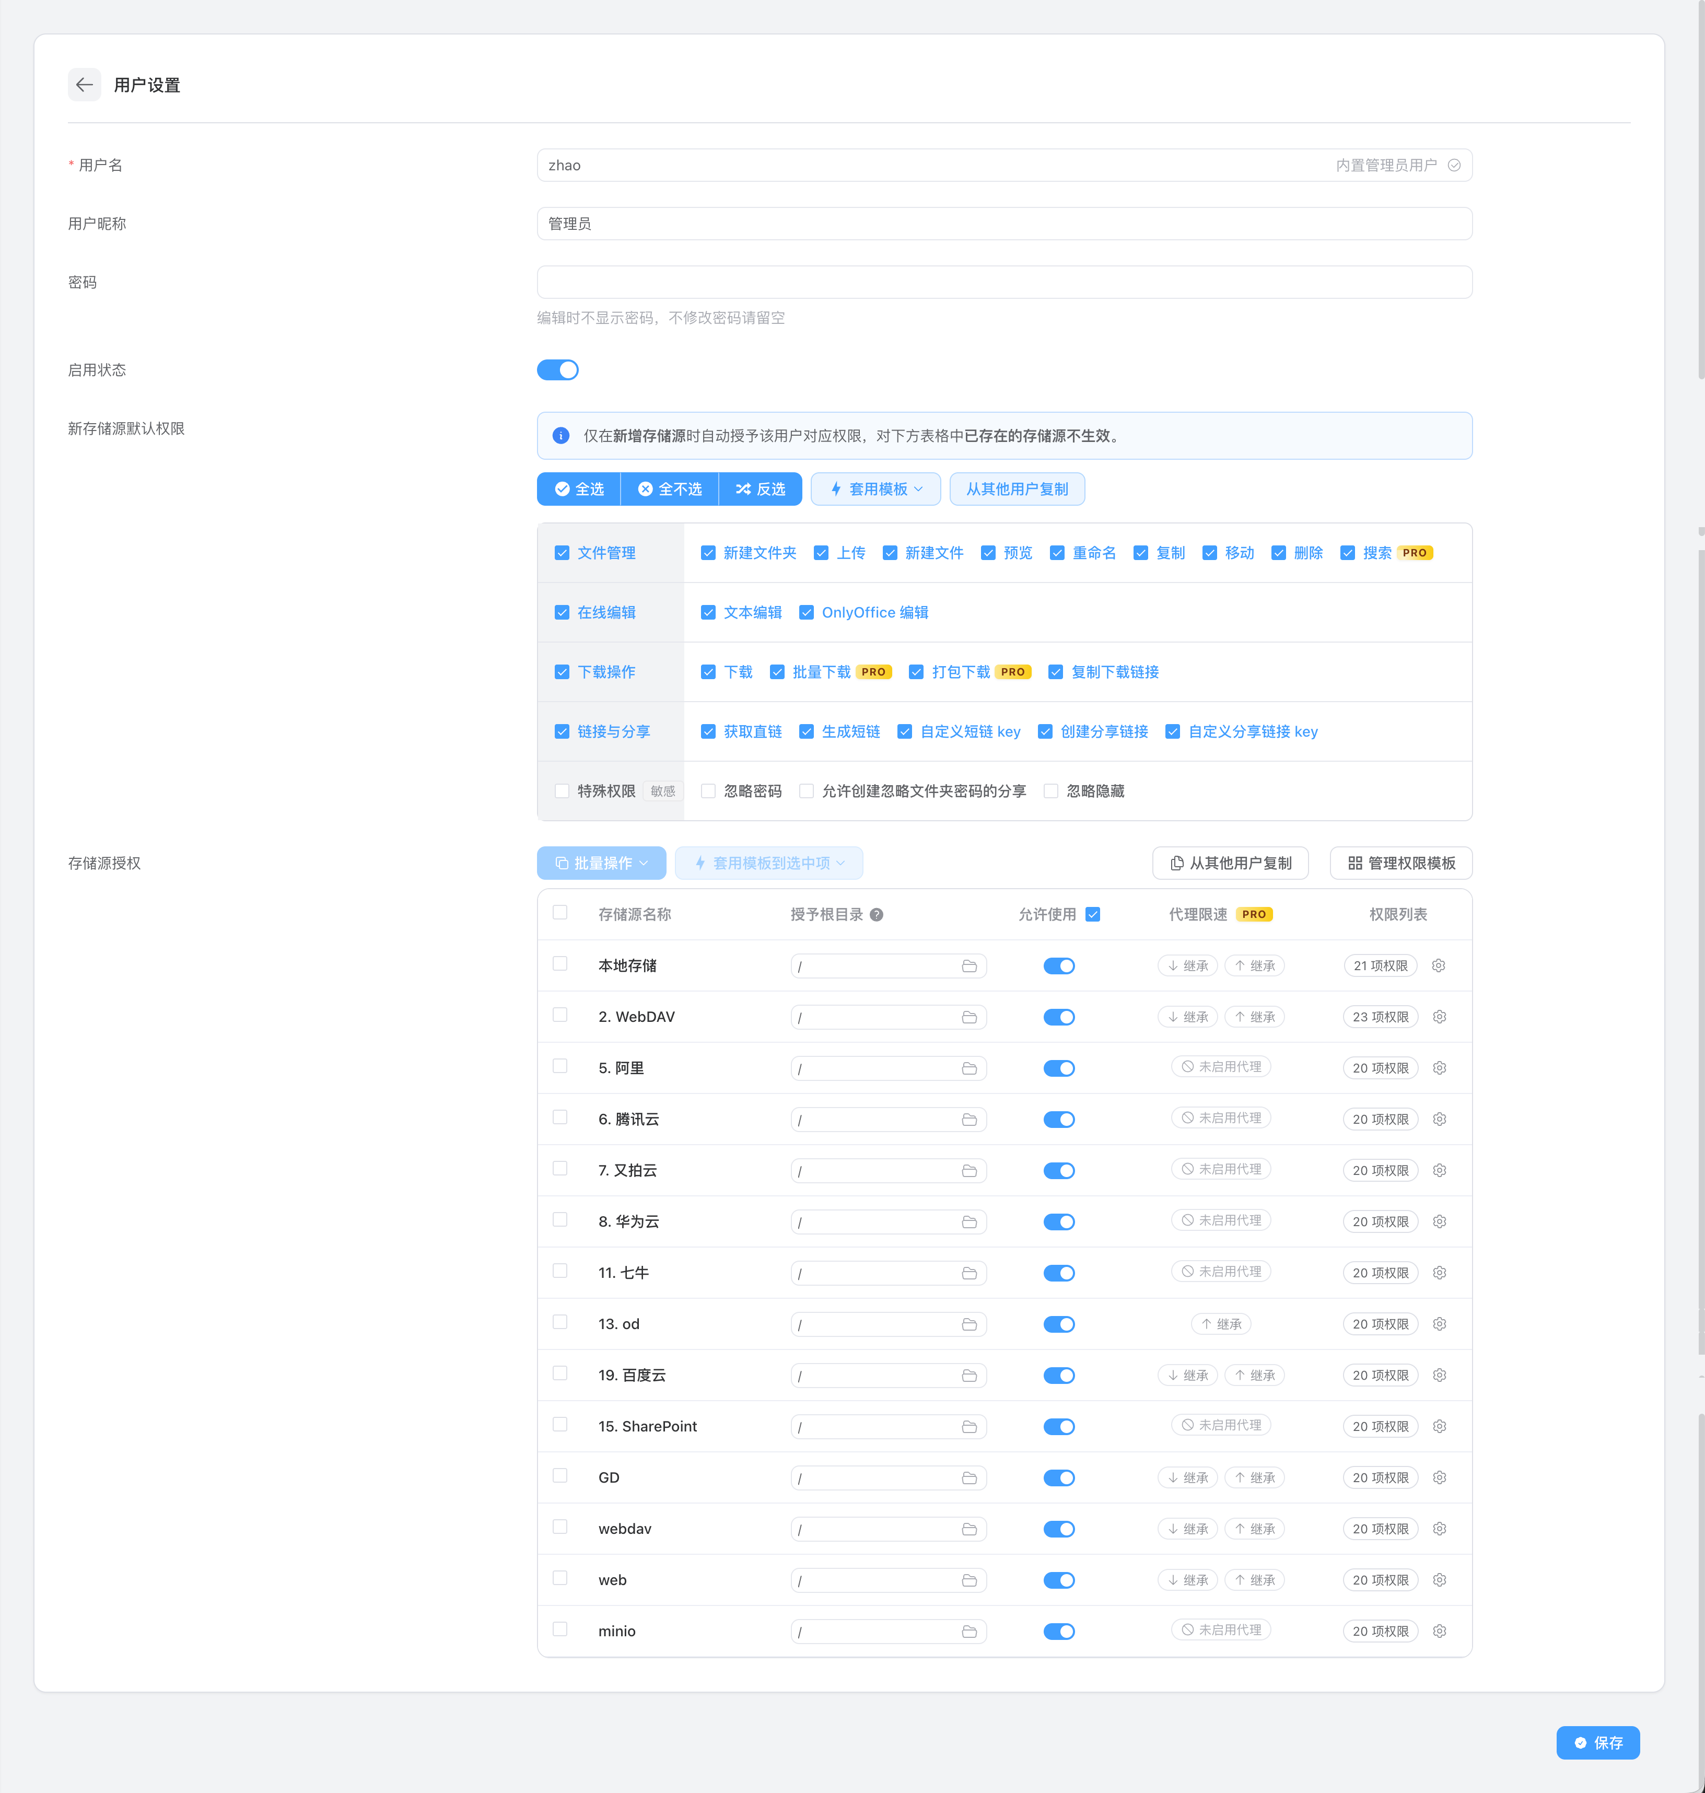The width and height of the screenshot is (1705, 1793).
Task: Open permission settings gear for webdav
Action: point(1439,1529)
